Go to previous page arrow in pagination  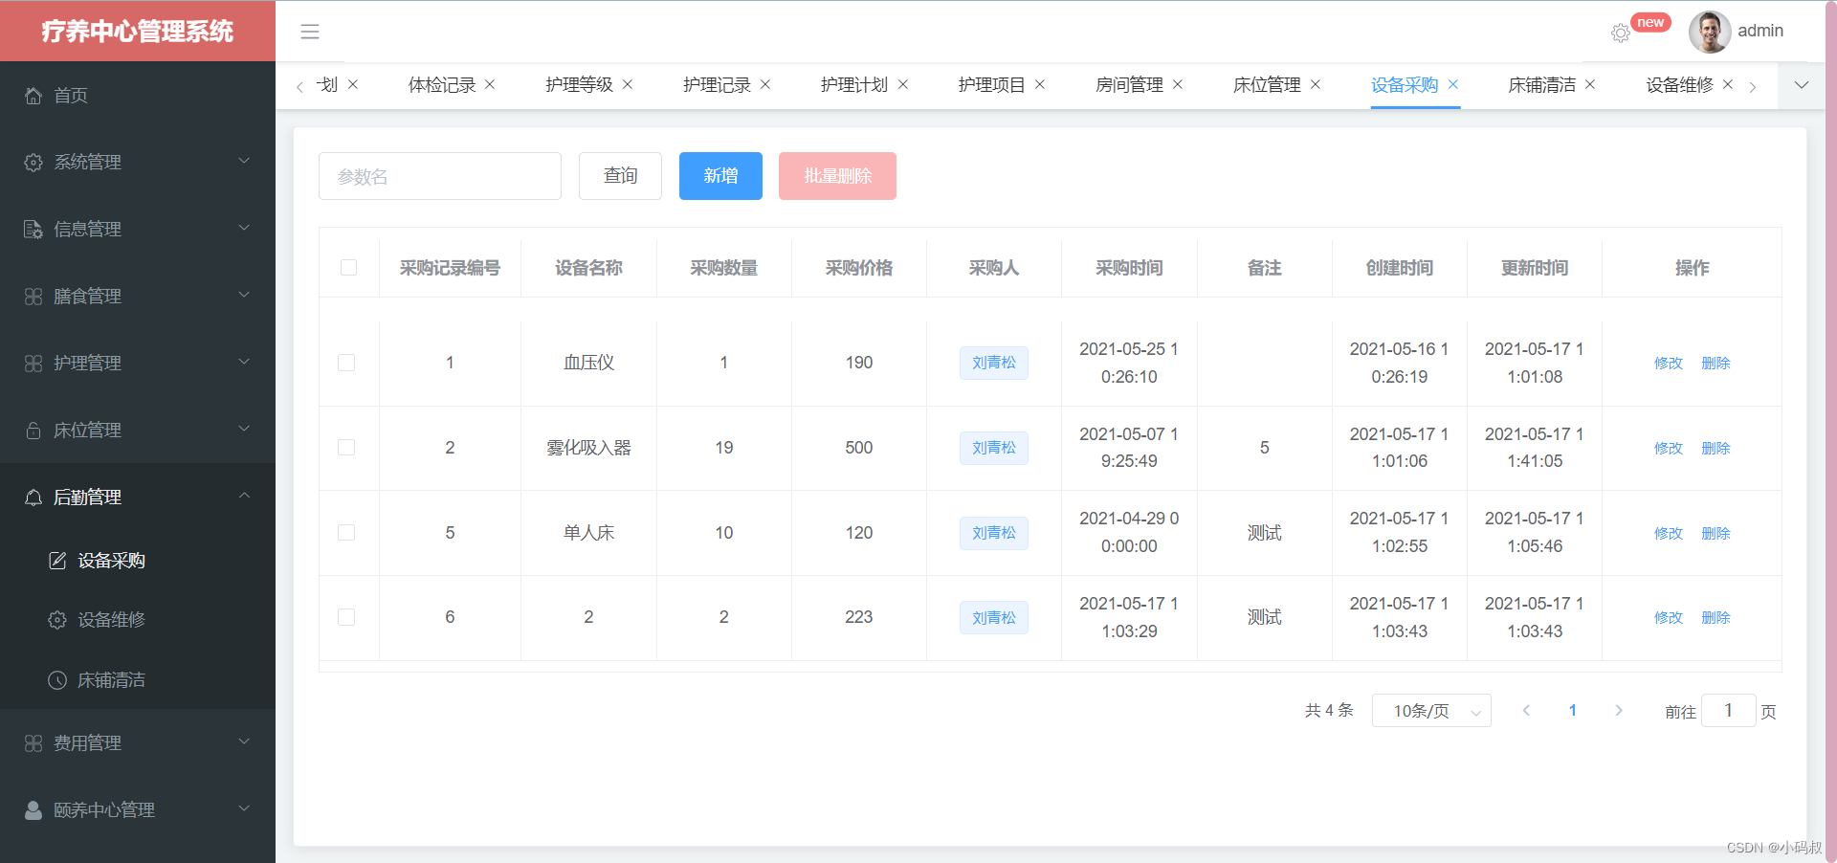(x=1526, y=710)
